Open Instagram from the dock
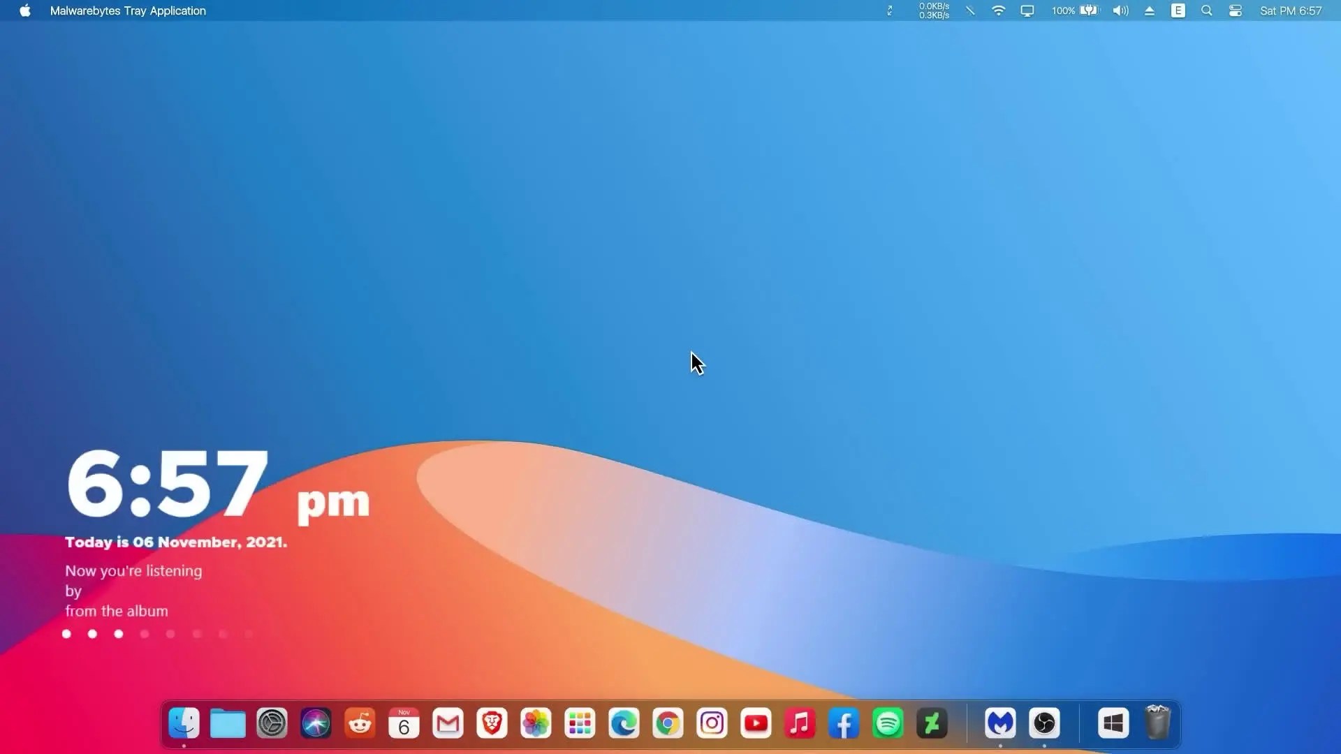 pos(712,723)
